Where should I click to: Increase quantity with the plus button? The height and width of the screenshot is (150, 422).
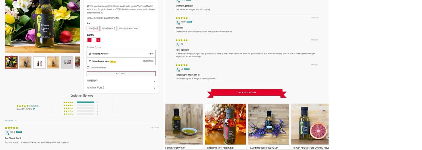coord(98,40)
